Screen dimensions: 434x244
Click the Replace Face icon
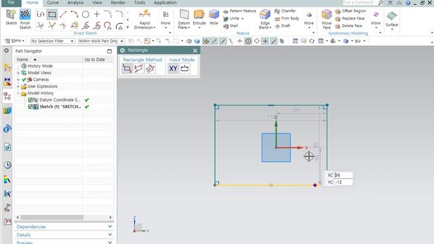338,19
